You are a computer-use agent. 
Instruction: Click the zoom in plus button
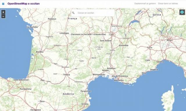tap(3, 12)
